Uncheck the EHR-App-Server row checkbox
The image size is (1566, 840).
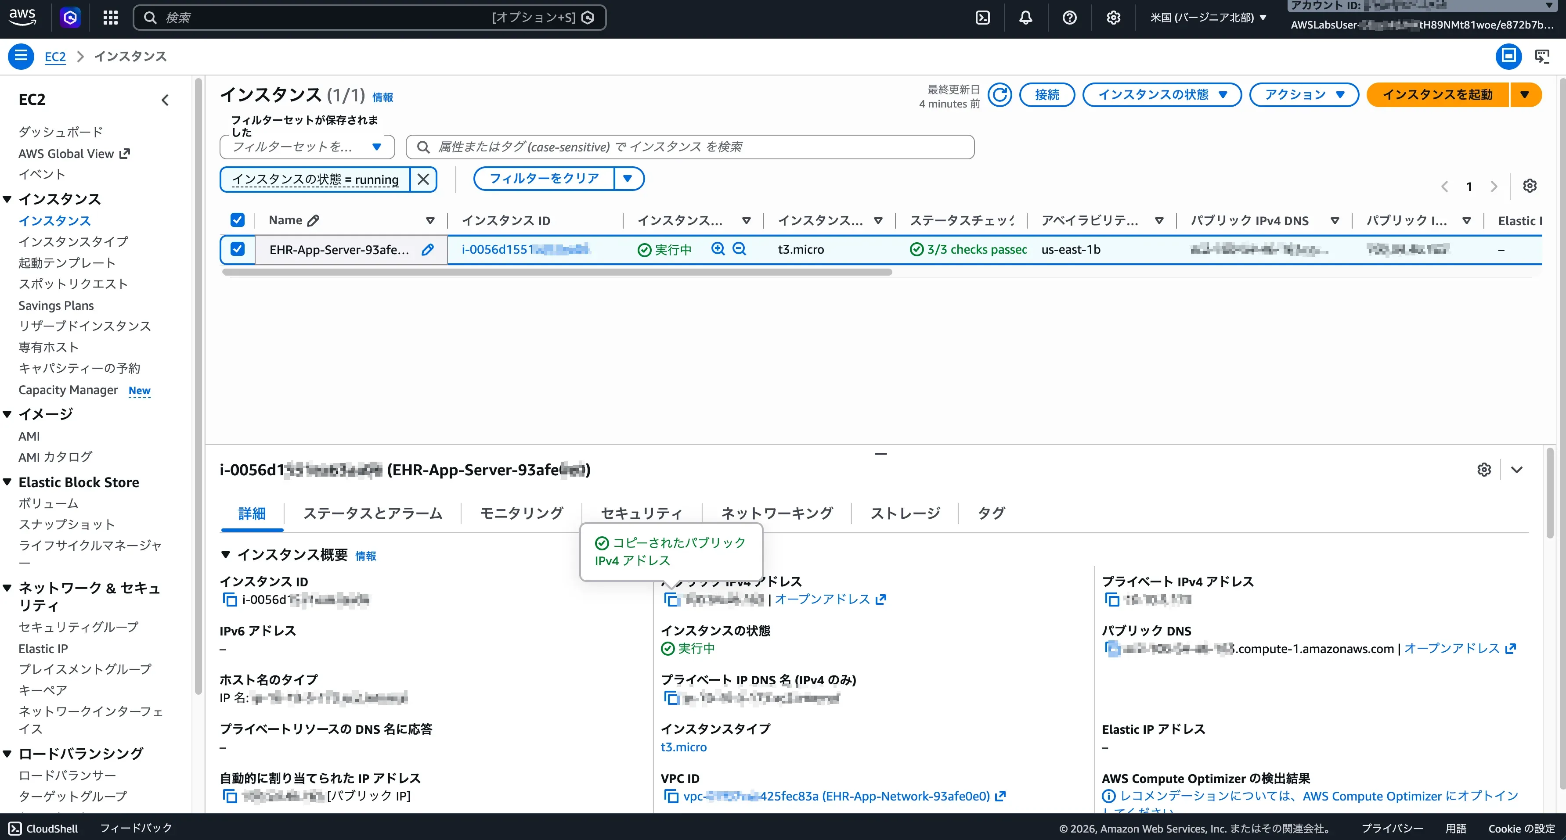click(x=237, y=249)
